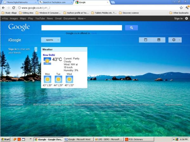Go back using browser back arrow
The width and height of the screenshot is (190, 142).
coord(3,8)
